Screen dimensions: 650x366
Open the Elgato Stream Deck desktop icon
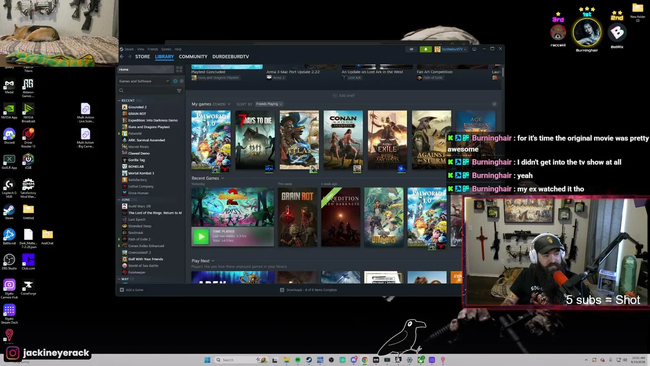pos(9,313)
